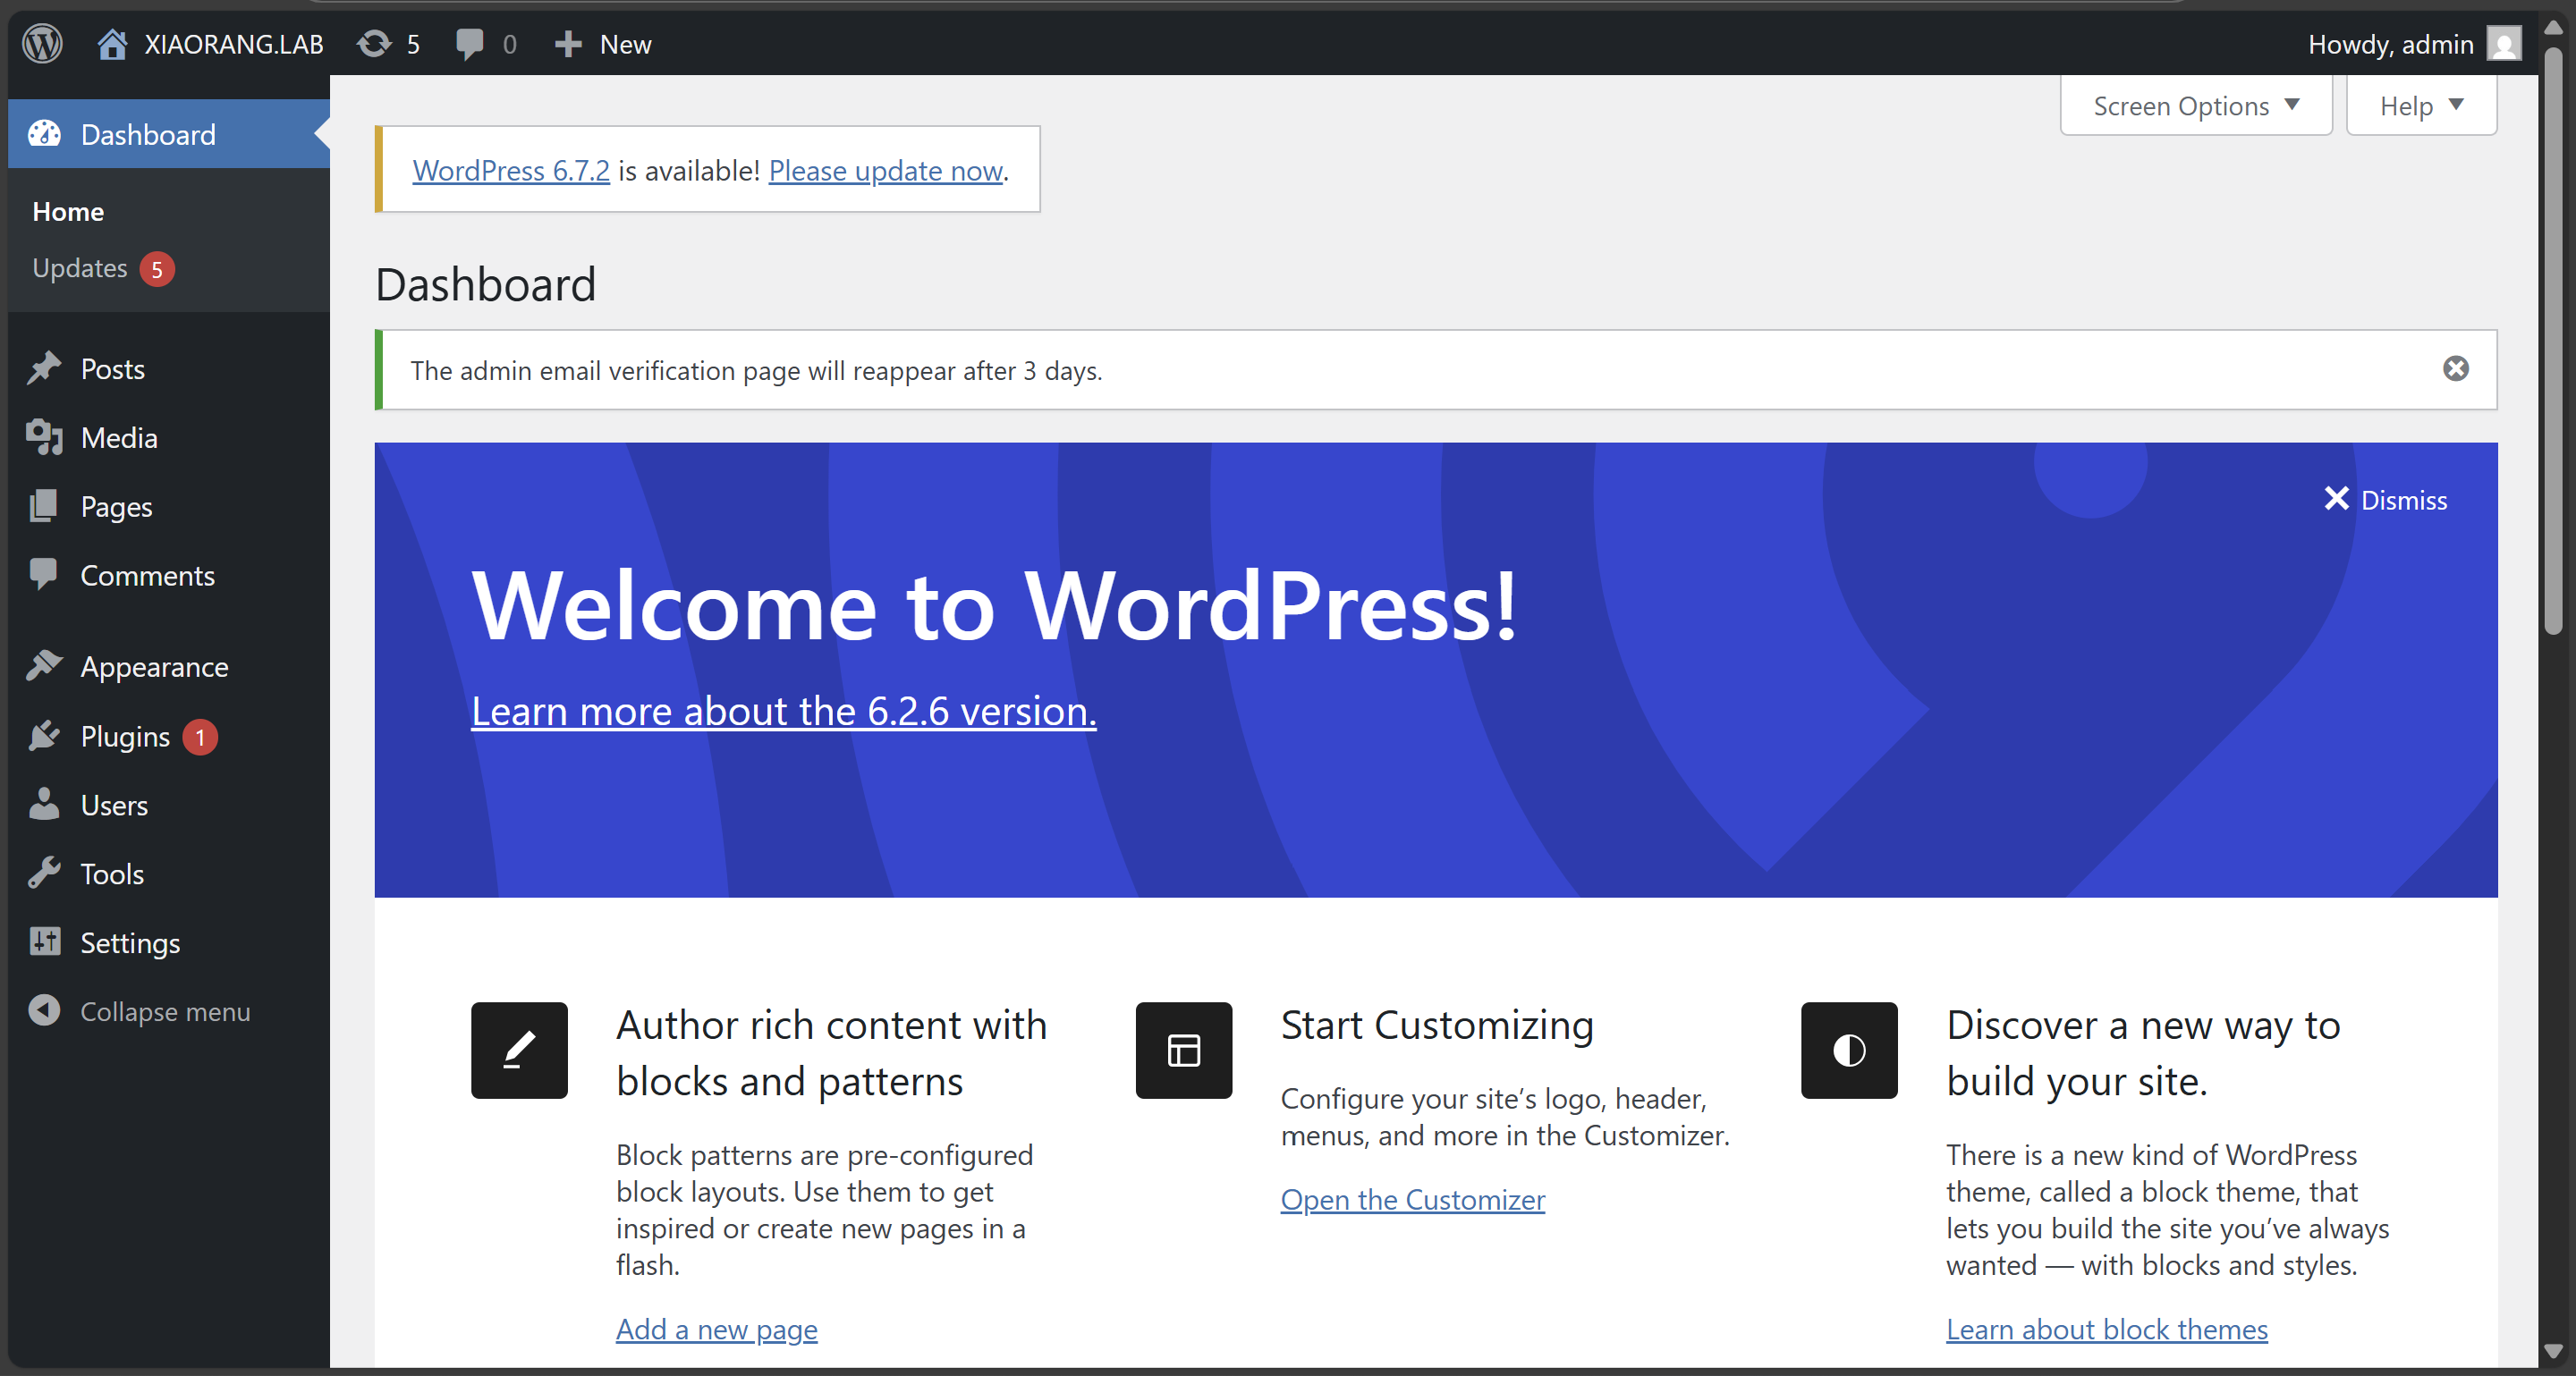This screenshot has height=1376, width=2576.
Task: Click the Settings sliders icon
Action: coord(44,942)
